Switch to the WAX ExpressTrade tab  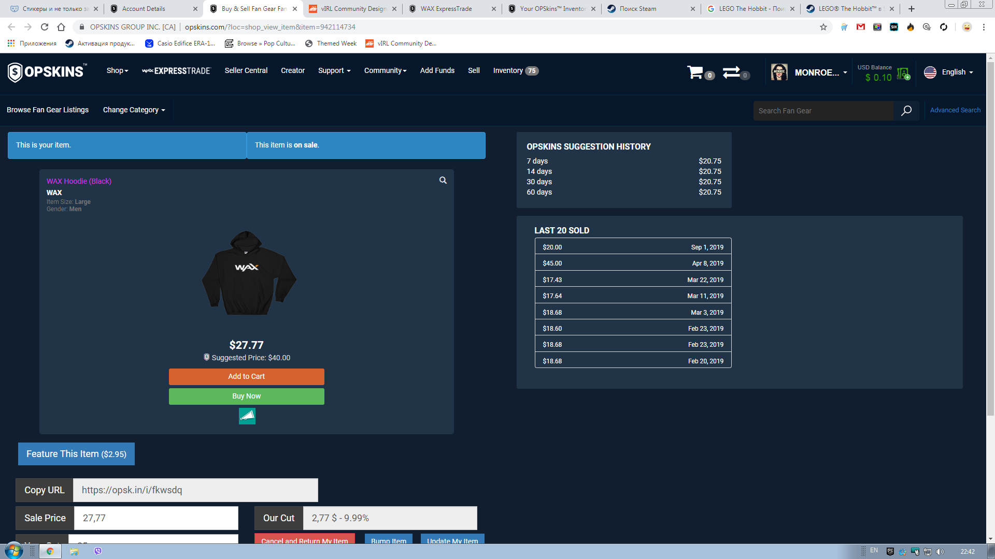[x=452, y=9]
